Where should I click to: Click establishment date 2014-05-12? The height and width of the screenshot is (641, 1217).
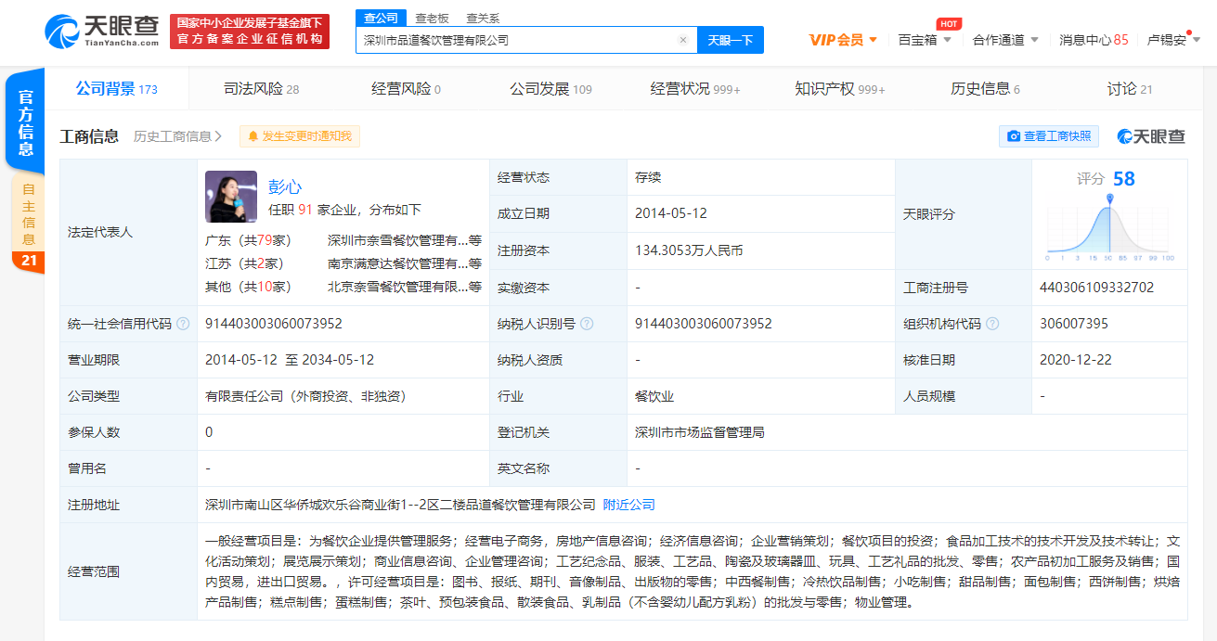coord(671,213)
